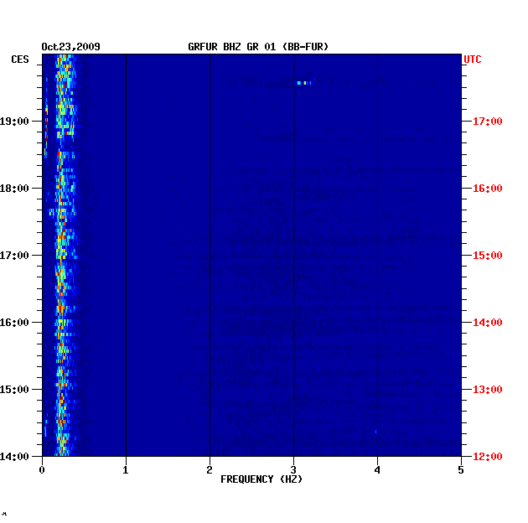Click the bright spot just right of the 3 Hz gridline
This screenshot has width=528, height=523.
[x=304, y=82]
